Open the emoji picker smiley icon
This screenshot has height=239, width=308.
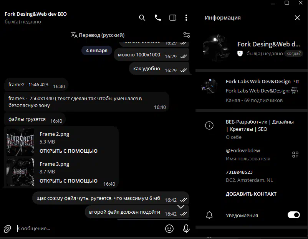click(169, 229)
